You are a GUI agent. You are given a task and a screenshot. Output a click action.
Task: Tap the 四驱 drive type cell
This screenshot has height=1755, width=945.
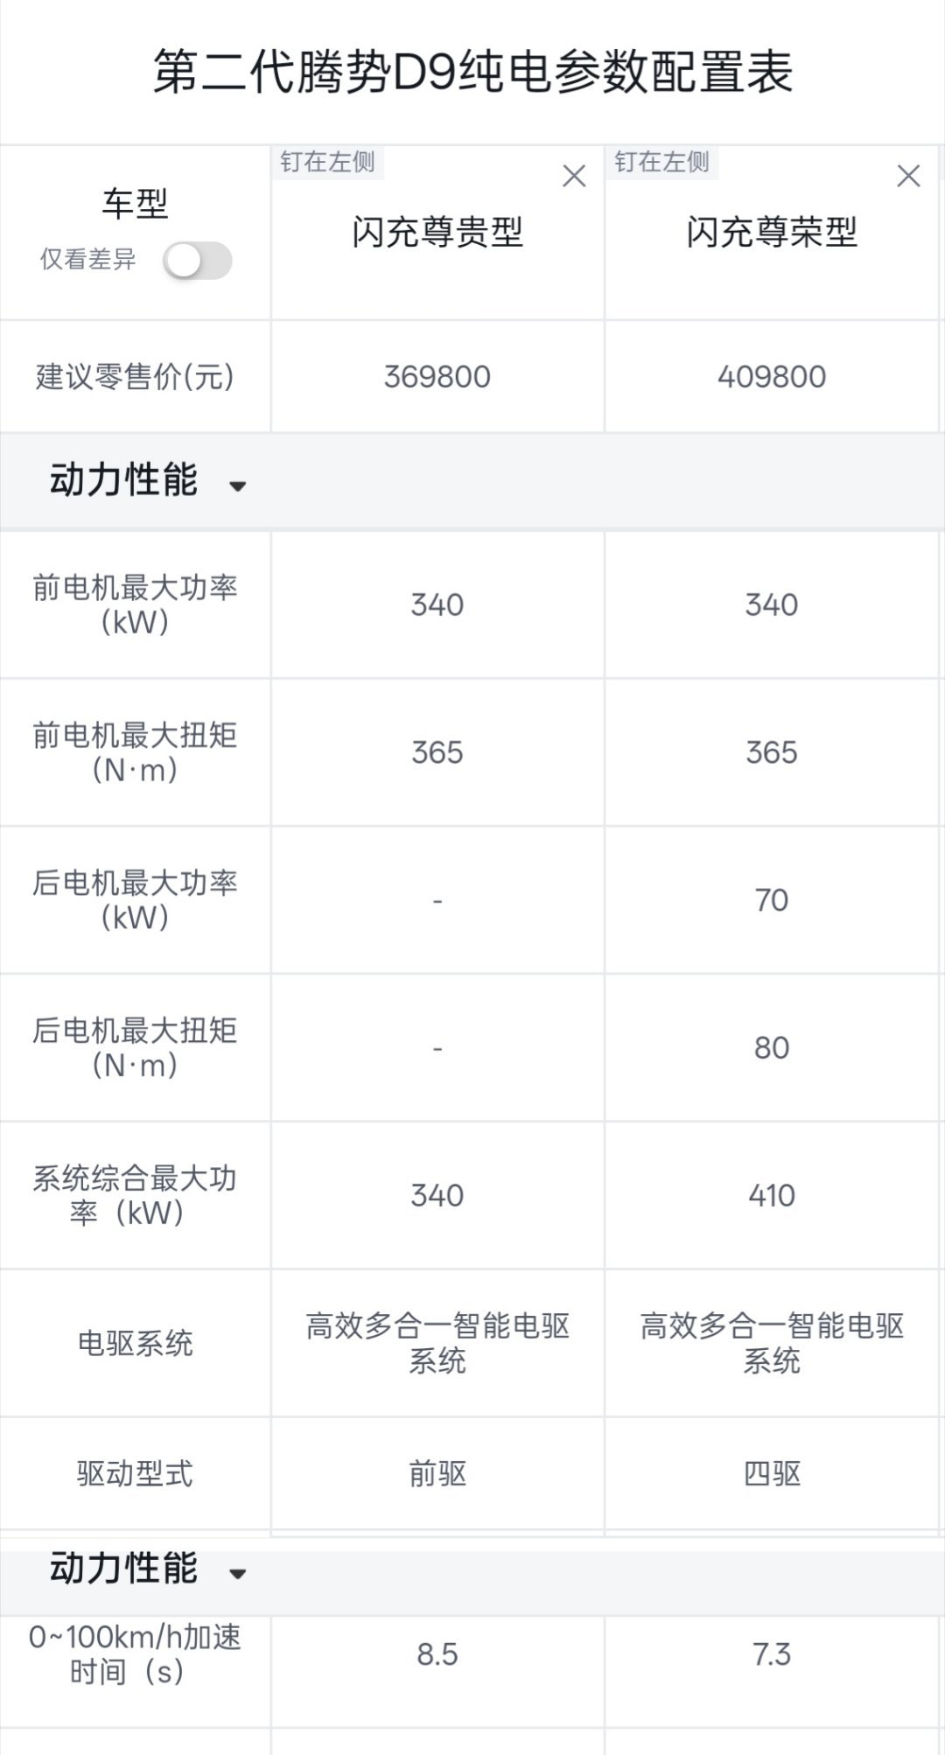click(x=771, y=1474)
